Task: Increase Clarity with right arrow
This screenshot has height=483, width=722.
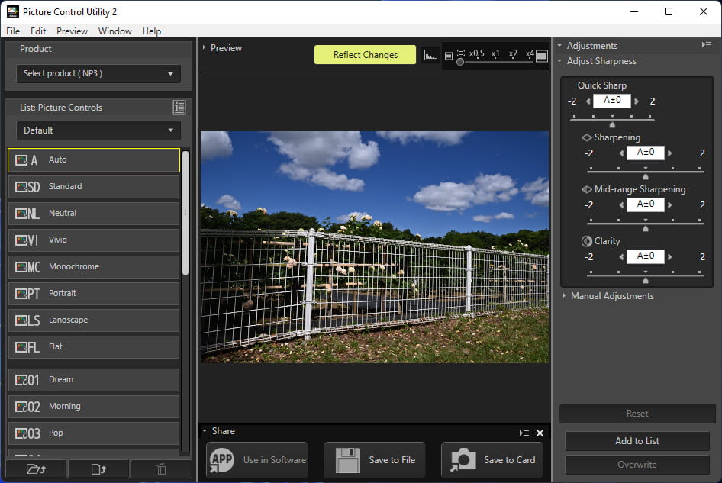Action: point(669,256)
